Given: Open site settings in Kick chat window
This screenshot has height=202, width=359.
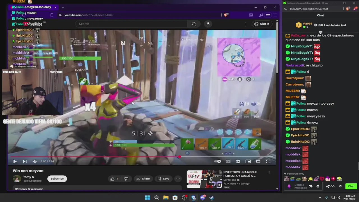Looking at the screenshot, I should [x=286, y=9].
